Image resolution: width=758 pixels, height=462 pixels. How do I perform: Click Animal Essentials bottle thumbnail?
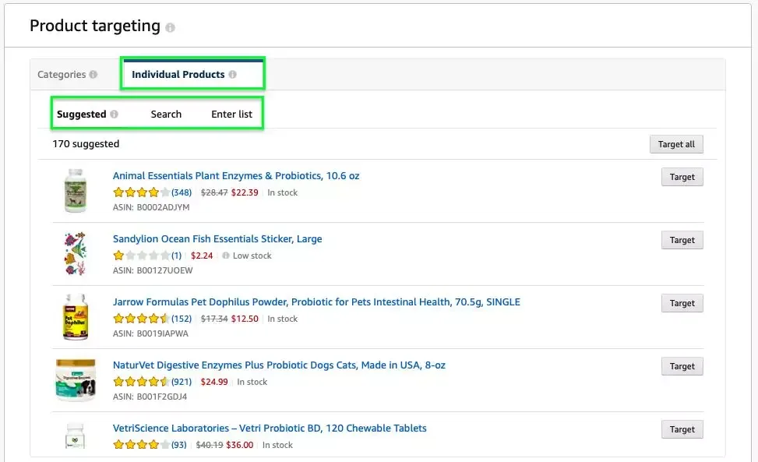tap(76, 190)
